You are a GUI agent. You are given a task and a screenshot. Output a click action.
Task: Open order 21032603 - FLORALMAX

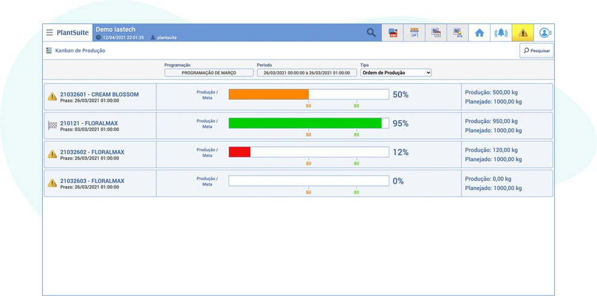[x=92, y=181]
